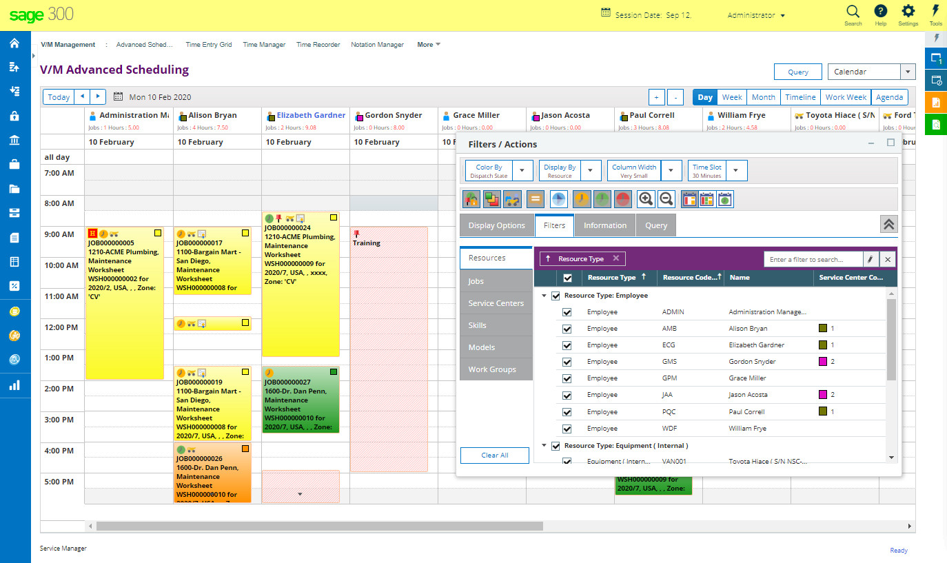Click the zoom out magnifier icon

666,199
